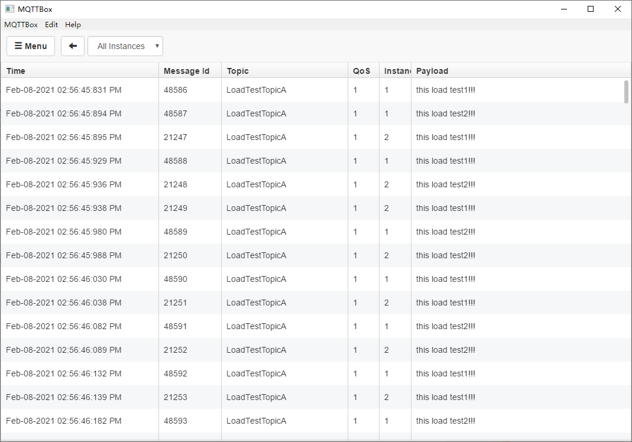
Task: Select message id 48587
Action: tap(176, 113)
